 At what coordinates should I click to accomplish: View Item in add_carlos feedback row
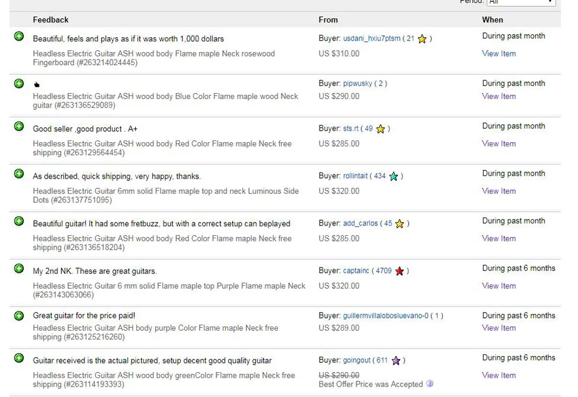tap(499, 239)
